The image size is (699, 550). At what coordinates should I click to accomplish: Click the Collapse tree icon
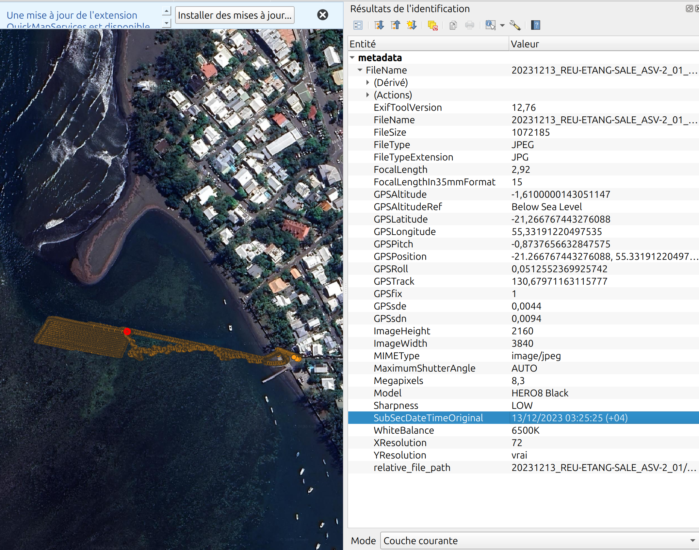pos(395,25)
